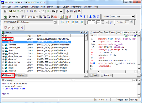142x103 pixels.
Task: Click the pencil edit icon beside AU
Action: coord(111,22)
